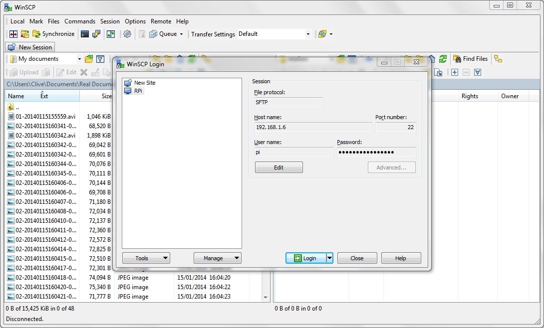Image resolution: width=544 pixels, height=328 pixels.
Task: Select file 01-20140115155559.avi
Action: pos(45,116)
